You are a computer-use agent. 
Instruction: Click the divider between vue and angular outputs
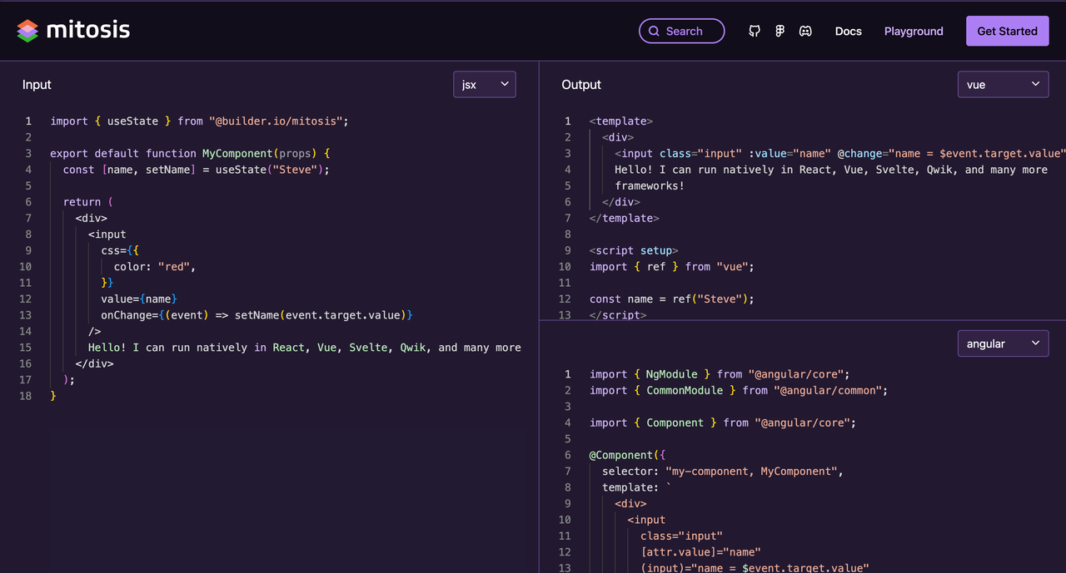[803, 320]
